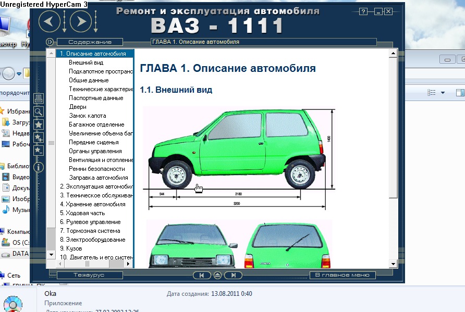This screenshot has width=465, height=312.
Task: Click the help question mark button
Action: pyautogui.click(x=363, y=11)
